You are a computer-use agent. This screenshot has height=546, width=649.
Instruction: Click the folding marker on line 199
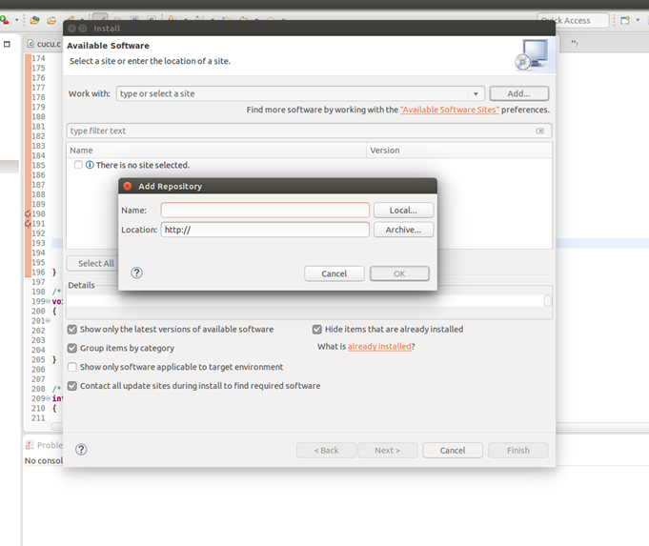[x=48, y=301]
